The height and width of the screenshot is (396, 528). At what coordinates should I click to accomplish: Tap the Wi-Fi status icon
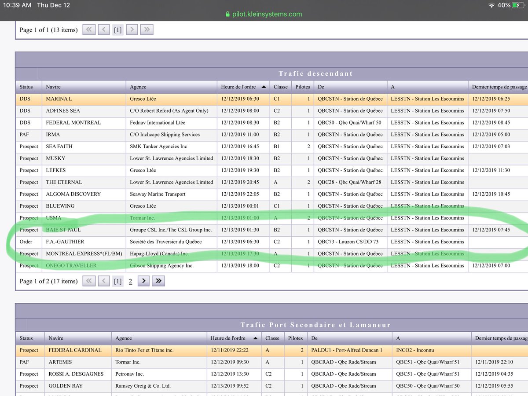click(491, 5)
